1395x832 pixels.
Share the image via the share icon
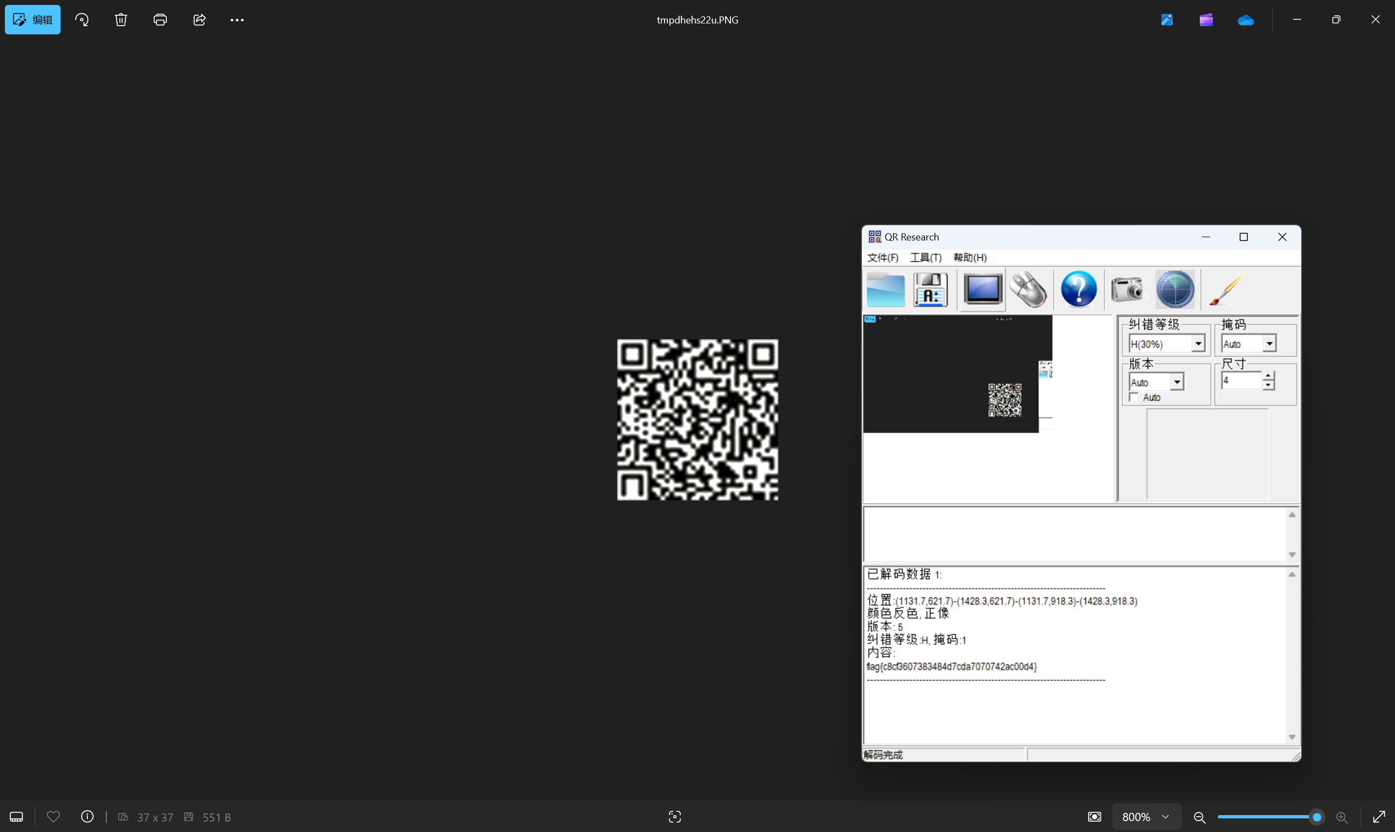point(200,20)
